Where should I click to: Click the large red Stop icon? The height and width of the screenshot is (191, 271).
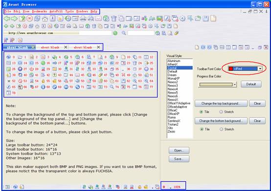29,18
